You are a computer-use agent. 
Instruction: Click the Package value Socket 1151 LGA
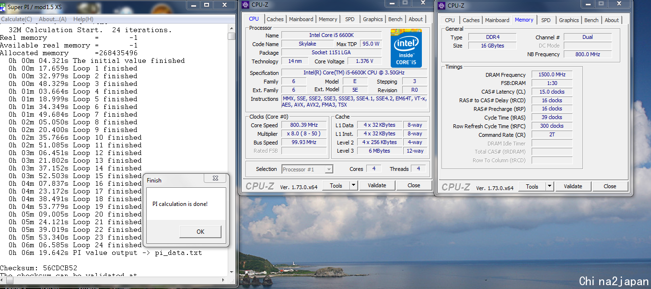pos(332,52)
